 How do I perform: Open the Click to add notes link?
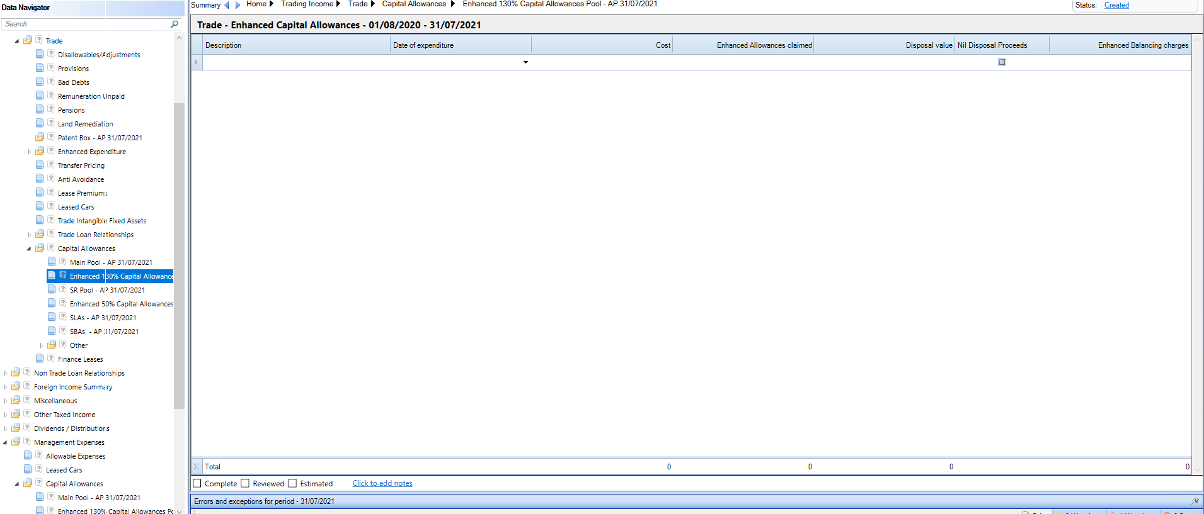click(382, 483)
